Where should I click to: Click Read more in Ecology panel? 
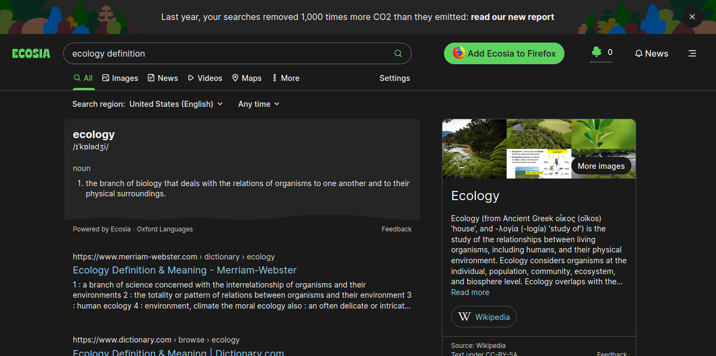[470, 292]
